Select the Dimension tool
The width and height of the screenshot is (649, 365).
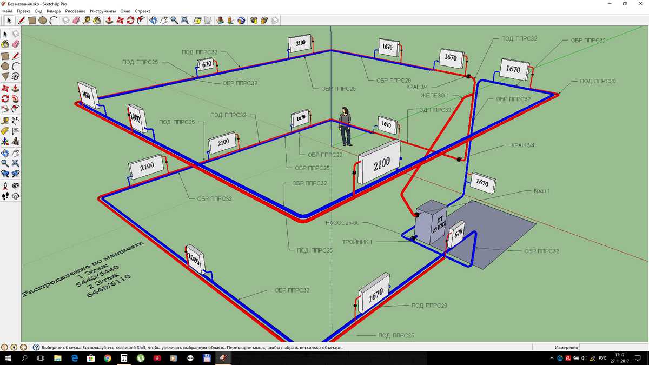pos(16,121)
